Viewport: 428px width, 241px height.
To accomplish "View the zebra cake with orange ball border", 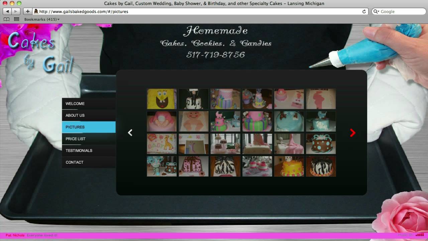I will click(321, 166).
